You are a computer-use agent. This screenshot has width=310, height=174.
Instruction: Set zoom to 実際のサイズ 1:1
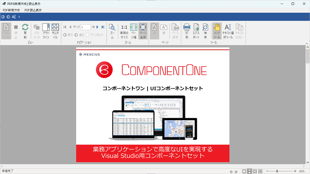(x=124, y=31)
